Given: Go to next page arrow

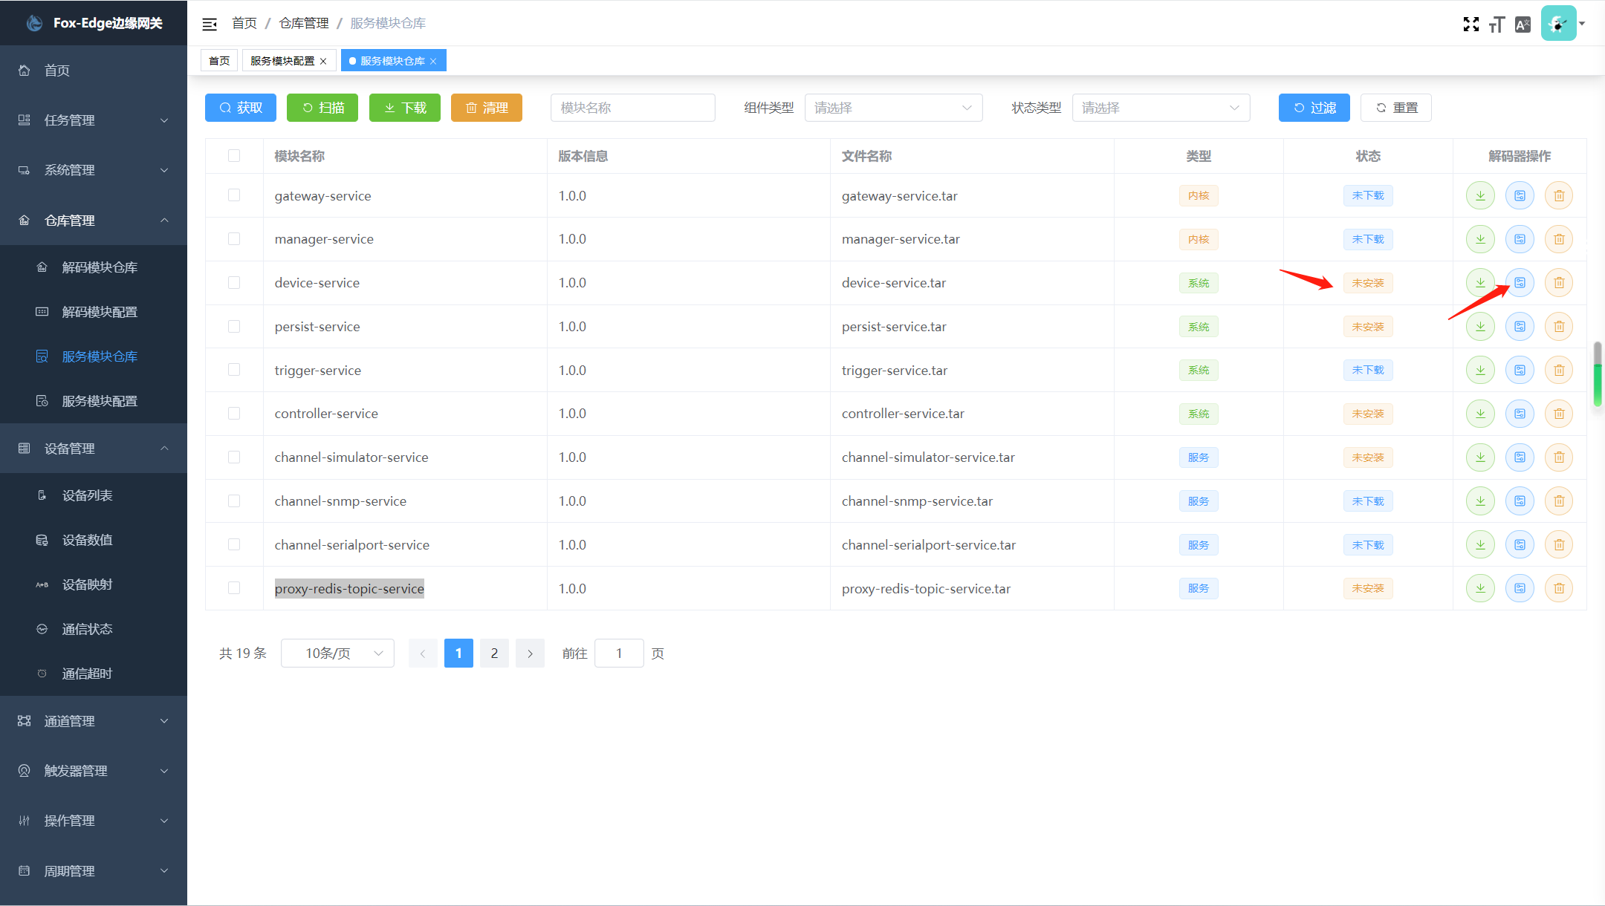Looking at the screenshot, I should [530, 654].
